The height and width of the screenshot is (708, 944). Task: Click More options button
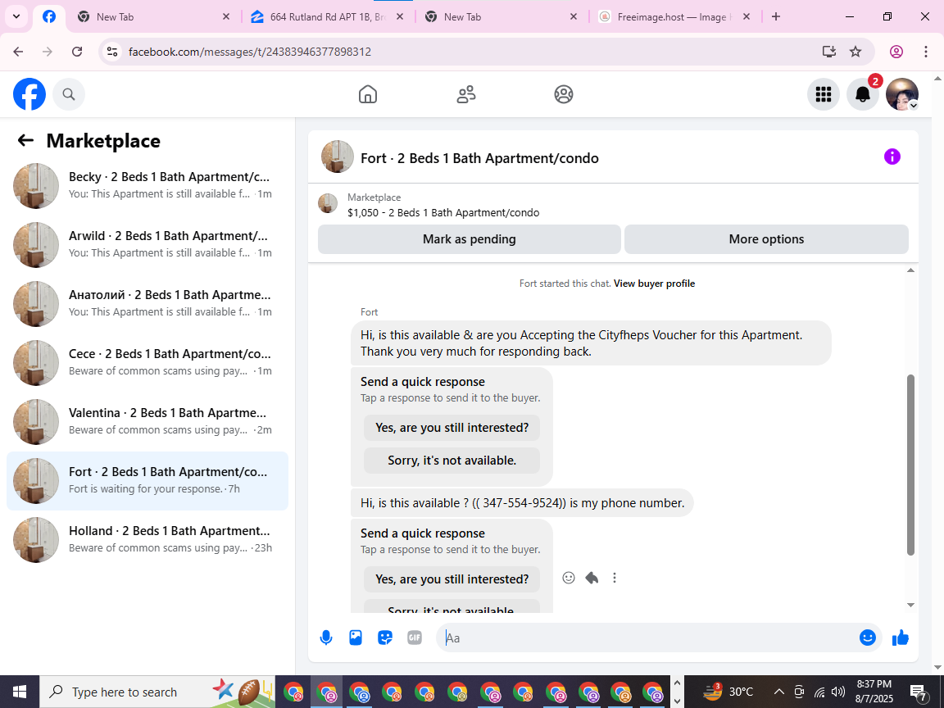point(766,239)
